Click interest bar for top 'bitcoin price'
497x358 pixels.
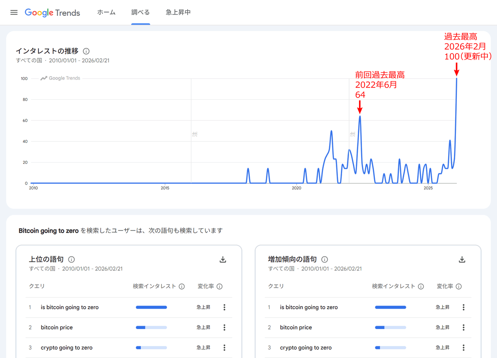coord(151,327)
